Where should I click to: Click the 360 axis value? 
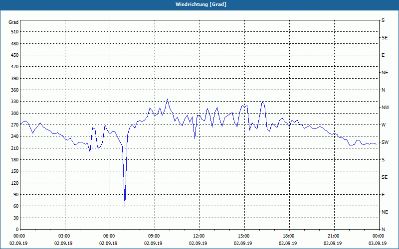click(15, 90)
